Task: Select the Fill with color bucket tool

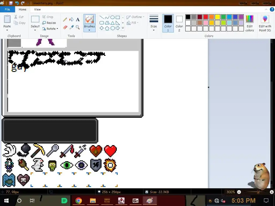Action: point(71,19)
